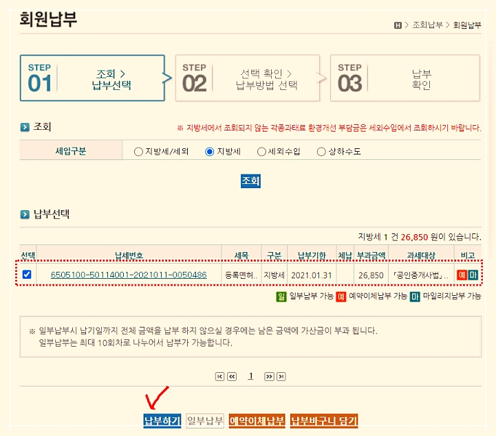The height and width of the screenshot is (436, 496).
Task: Click the 납세번호 column header
Action: [129, 255]
